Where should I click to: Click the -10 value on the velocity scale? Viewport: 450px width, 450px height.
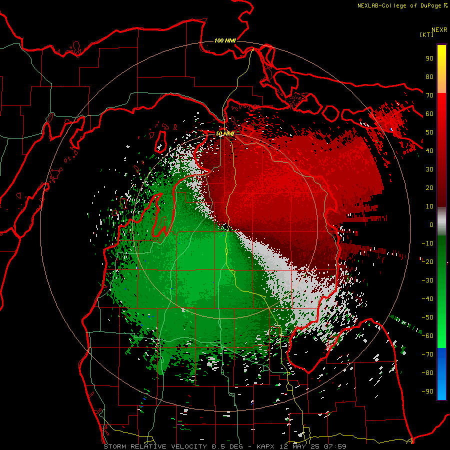pyautogui.click(x=427, y=243)
